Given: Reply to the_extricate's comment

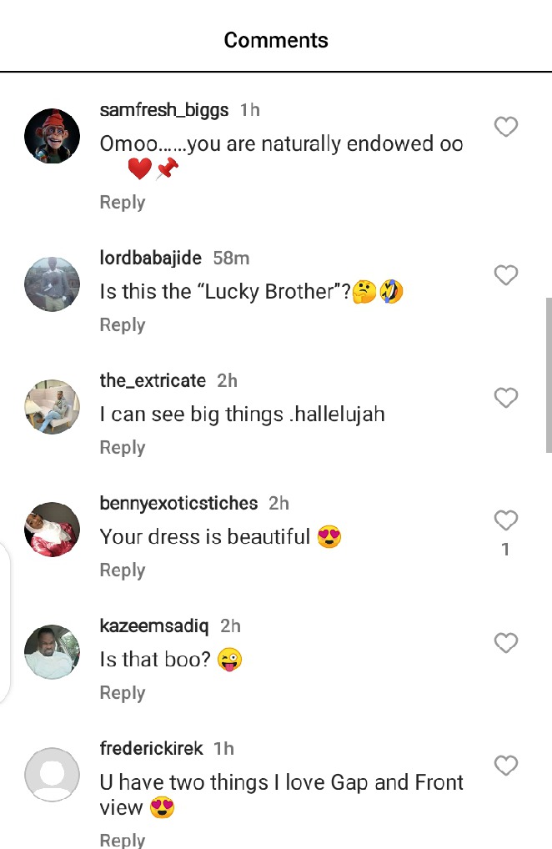Looking at the screenshot, I should point(123,447).
